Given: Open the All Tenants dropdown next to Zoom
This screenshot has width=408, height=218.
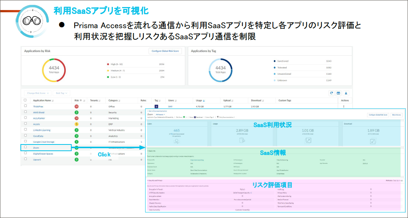Looking at the screenshot, I should point(160,114).
